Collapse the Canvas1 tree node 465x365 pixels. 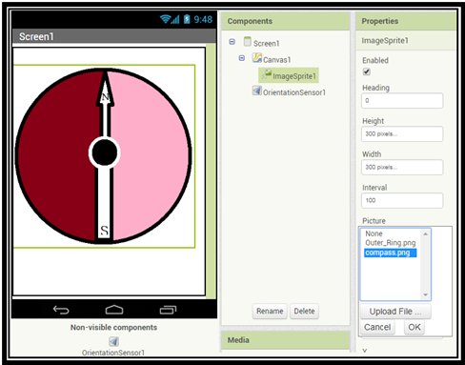242,58
